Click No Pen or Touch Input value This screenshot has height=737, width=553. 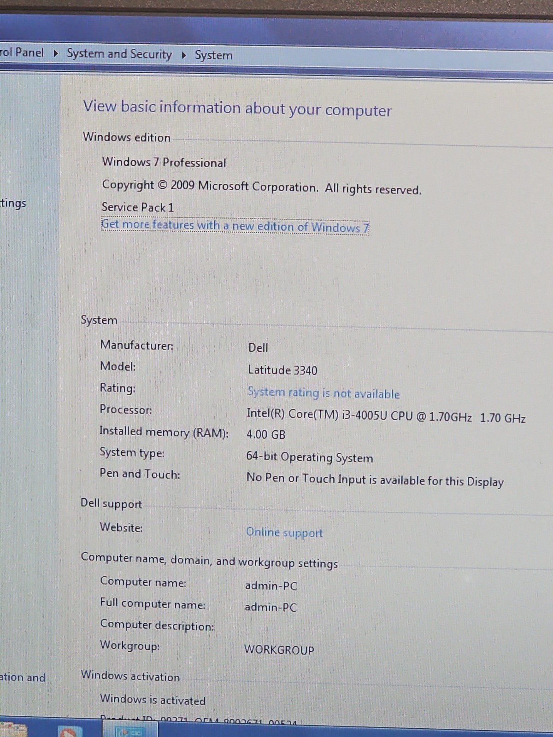(x=375, y=480)
